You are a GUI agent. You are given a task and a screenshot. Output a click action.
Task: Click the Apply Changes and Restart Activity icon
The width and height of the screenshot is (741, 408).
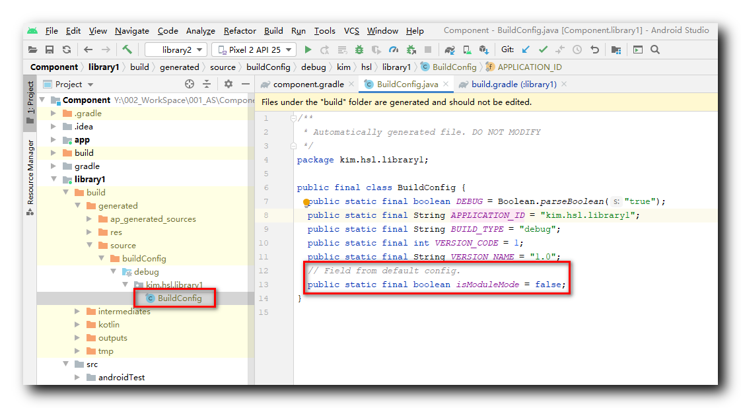tap(325, 50)
